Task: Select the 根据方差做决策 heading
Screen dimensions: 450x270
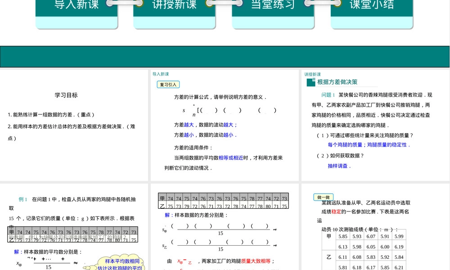Action: coord(337,82)
